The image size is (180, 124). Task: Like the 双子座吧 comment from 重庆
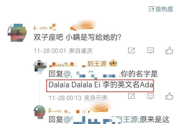[169, 50]
